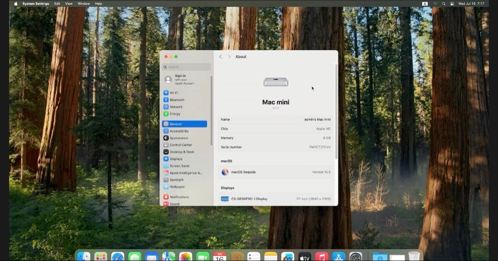Image resolution: width=498 pixels, height=261 pixels.
Task: Go back with the left chevron
Action: [220, 57]
